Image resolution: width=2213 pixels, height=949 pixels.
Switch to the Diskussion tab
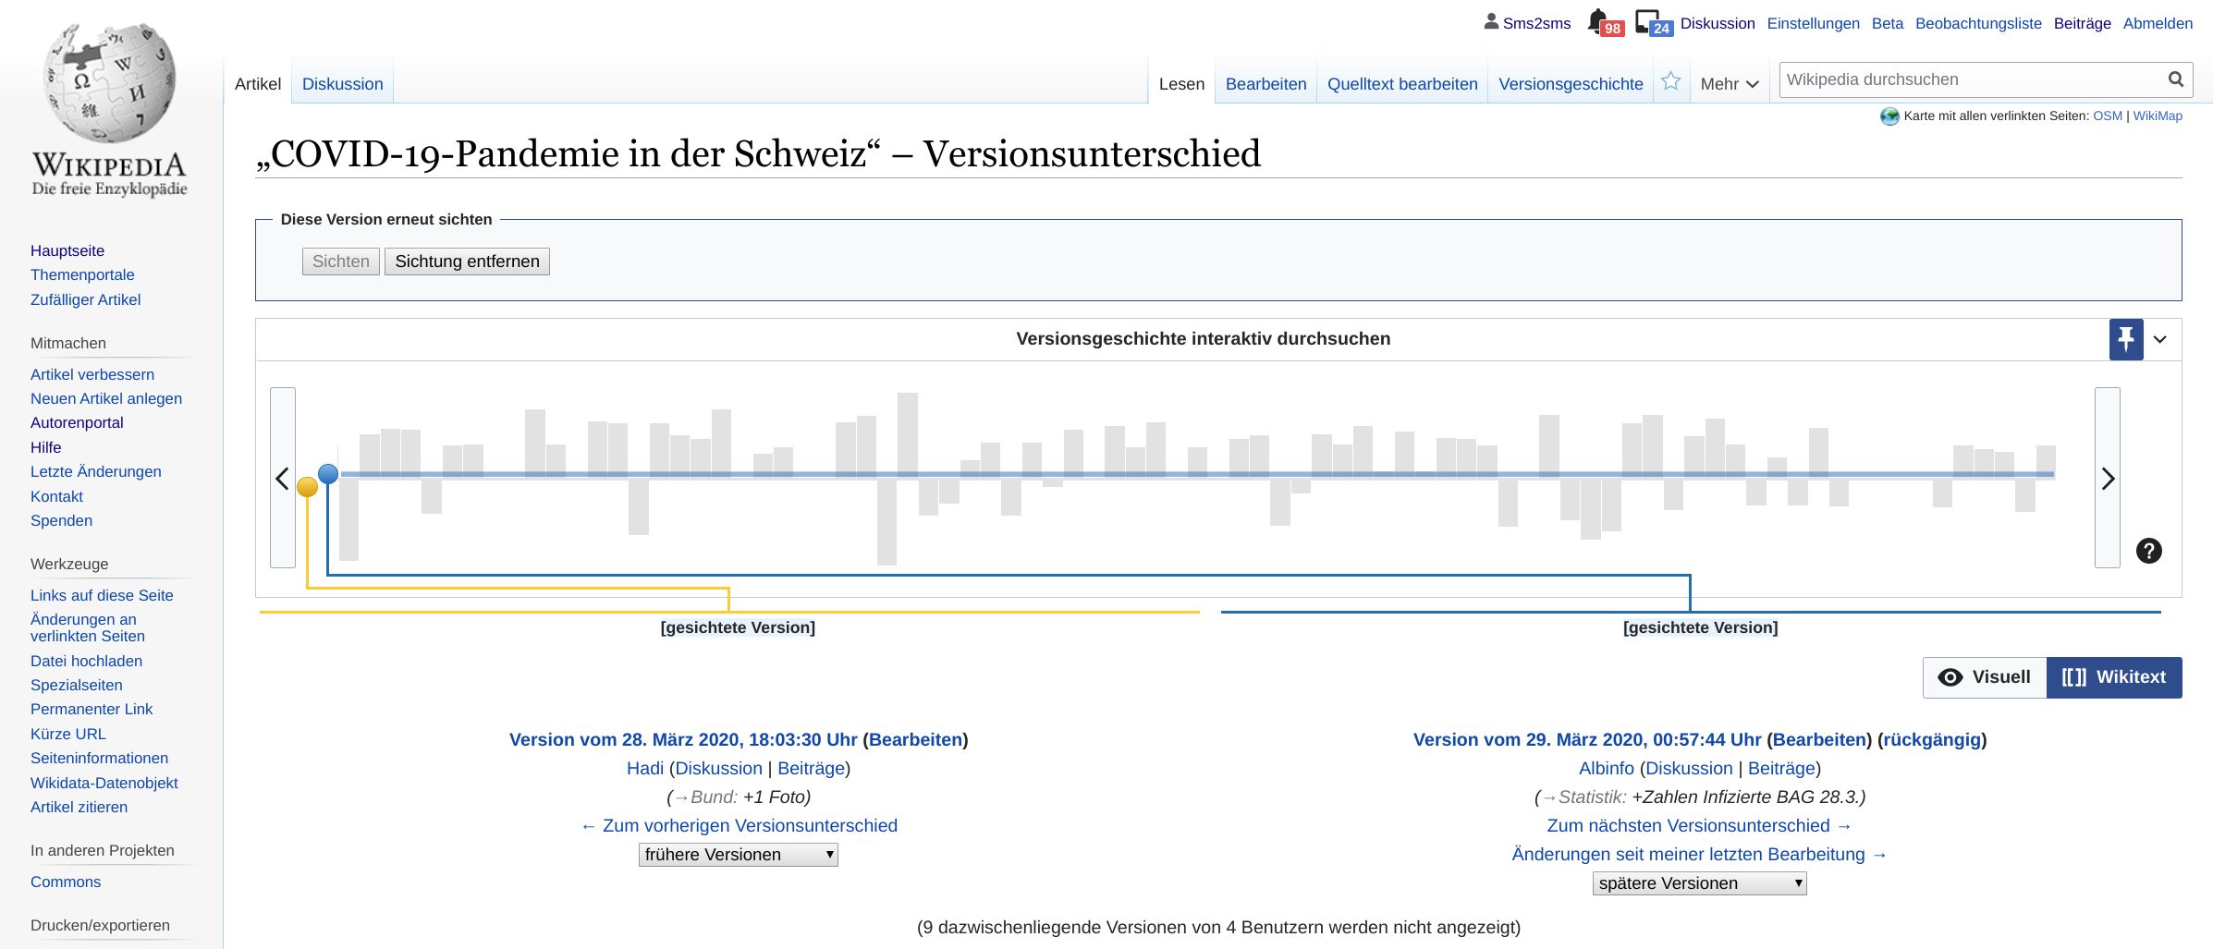tap(342, 83)
